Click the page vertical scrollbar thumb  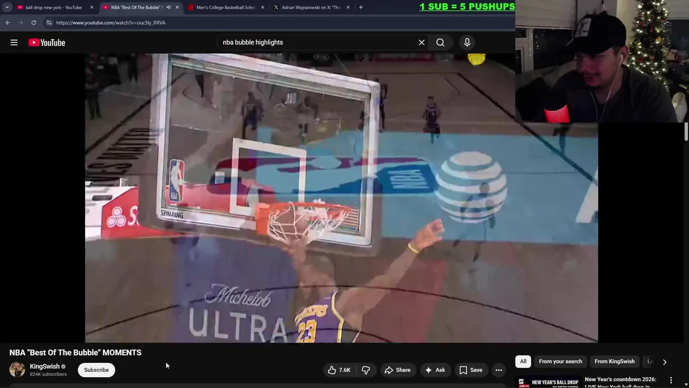[686, 132]
